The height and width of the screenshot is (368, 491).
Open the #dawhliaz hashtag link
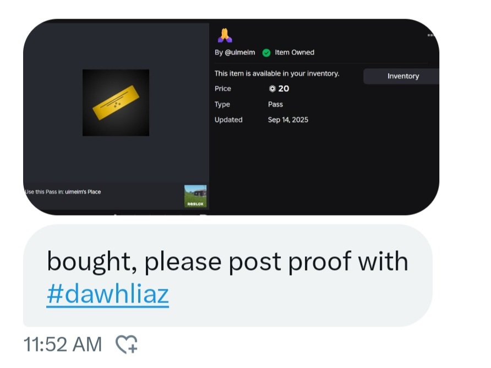click(108, 294)
